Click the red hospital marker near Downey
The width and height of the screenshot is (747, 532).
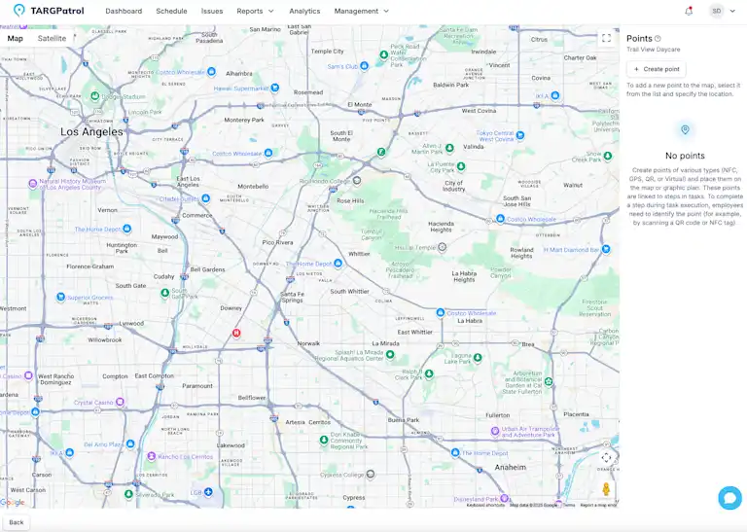(x=236, y=333)
